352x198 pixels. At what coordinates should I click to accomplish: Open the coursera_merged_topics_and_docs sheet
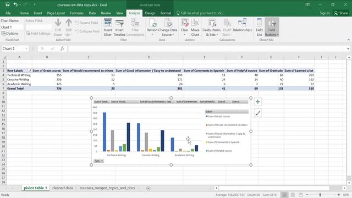[107, 188]
